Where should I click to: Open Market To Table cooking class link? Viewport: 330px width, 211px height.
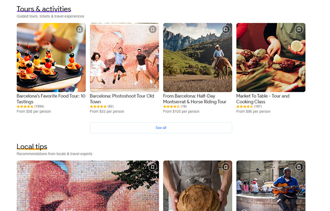[x=263, y=99]
